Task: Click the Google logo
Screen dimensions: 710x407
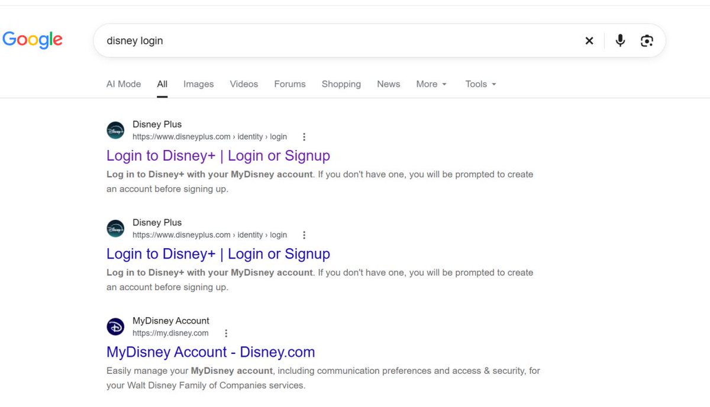Action: (x=33, y=40)
